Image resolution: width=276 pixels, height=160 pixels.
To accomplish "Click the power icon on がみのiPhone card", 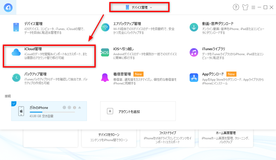I will pos(69,108).
